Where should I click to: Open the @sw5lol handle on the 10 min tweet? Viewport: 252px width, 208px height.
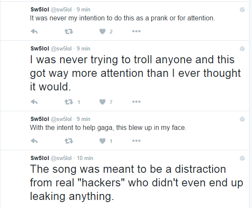(61, 158)
